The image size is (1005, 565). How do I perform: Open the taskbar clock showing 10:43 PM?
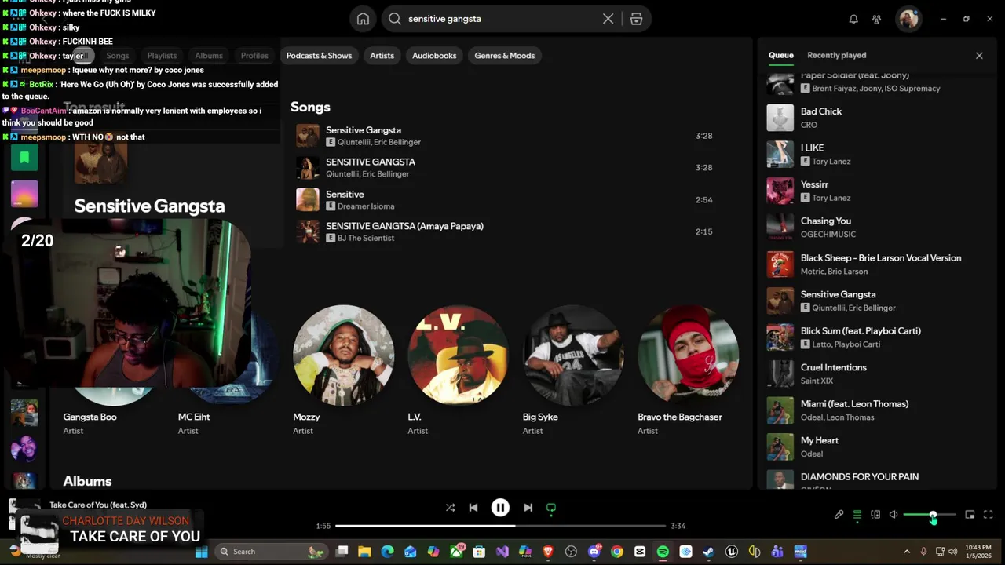(x=978, y=551)
